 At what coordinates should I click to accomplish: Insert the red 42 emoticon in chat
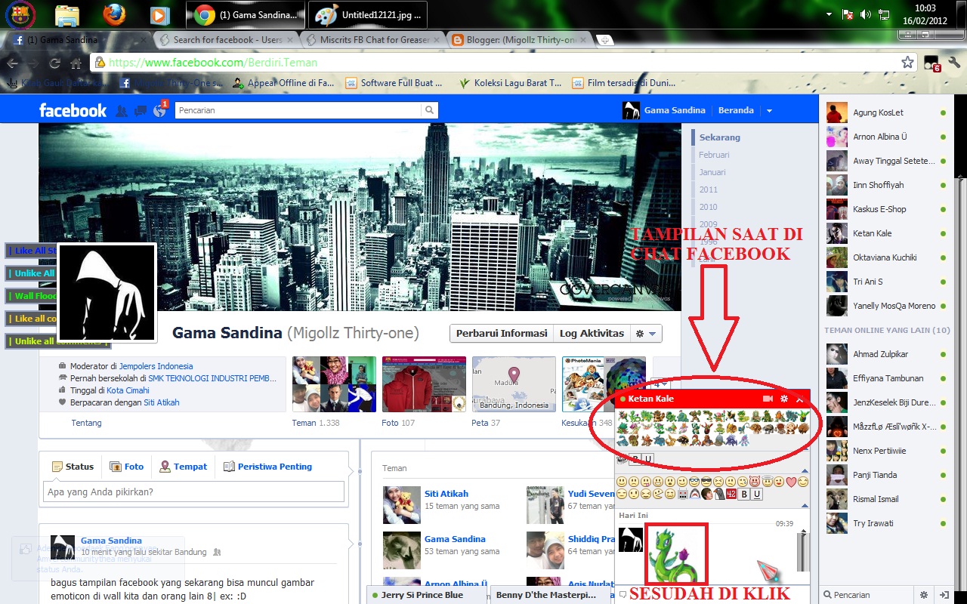click(x=731, y=494)
